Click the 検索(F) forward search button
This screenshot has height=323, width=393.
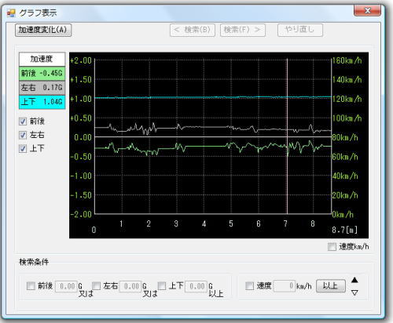pos(243,30)
